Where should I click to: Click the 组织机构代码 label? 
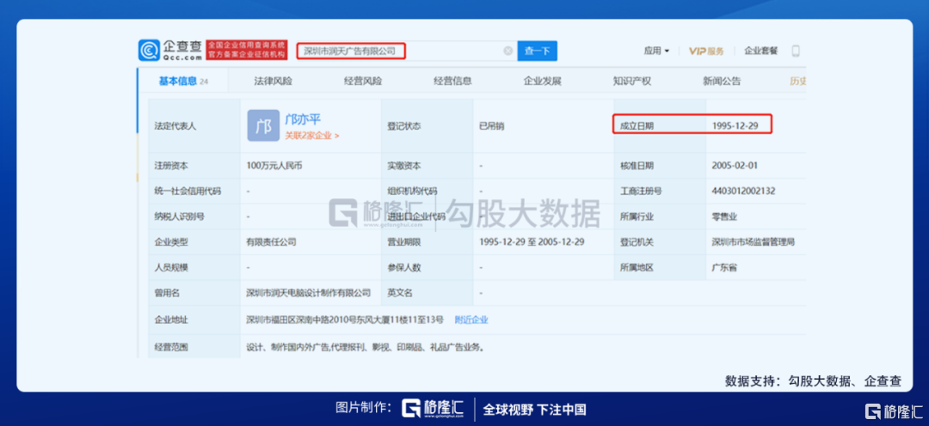coord(412,191)
